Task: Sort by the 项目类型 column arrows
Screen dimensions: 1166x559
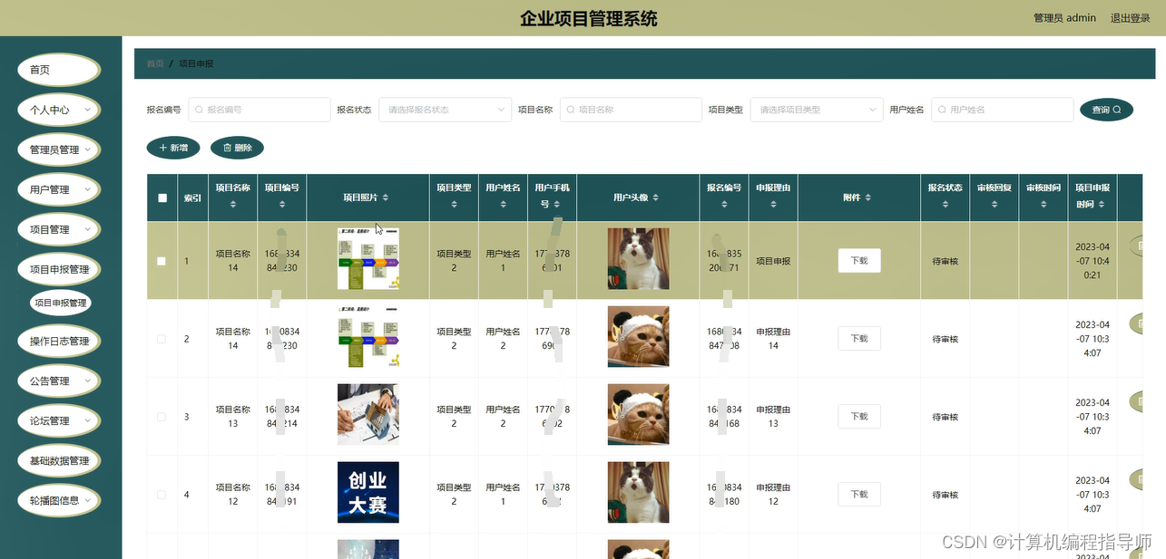Action: tap(454, 205)
